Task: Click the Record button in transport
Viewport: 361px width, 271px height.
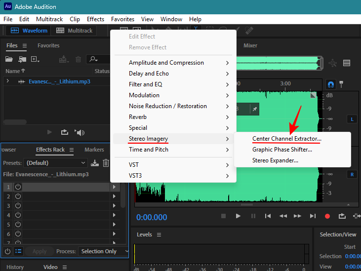Action: click(x=327, y=216)
